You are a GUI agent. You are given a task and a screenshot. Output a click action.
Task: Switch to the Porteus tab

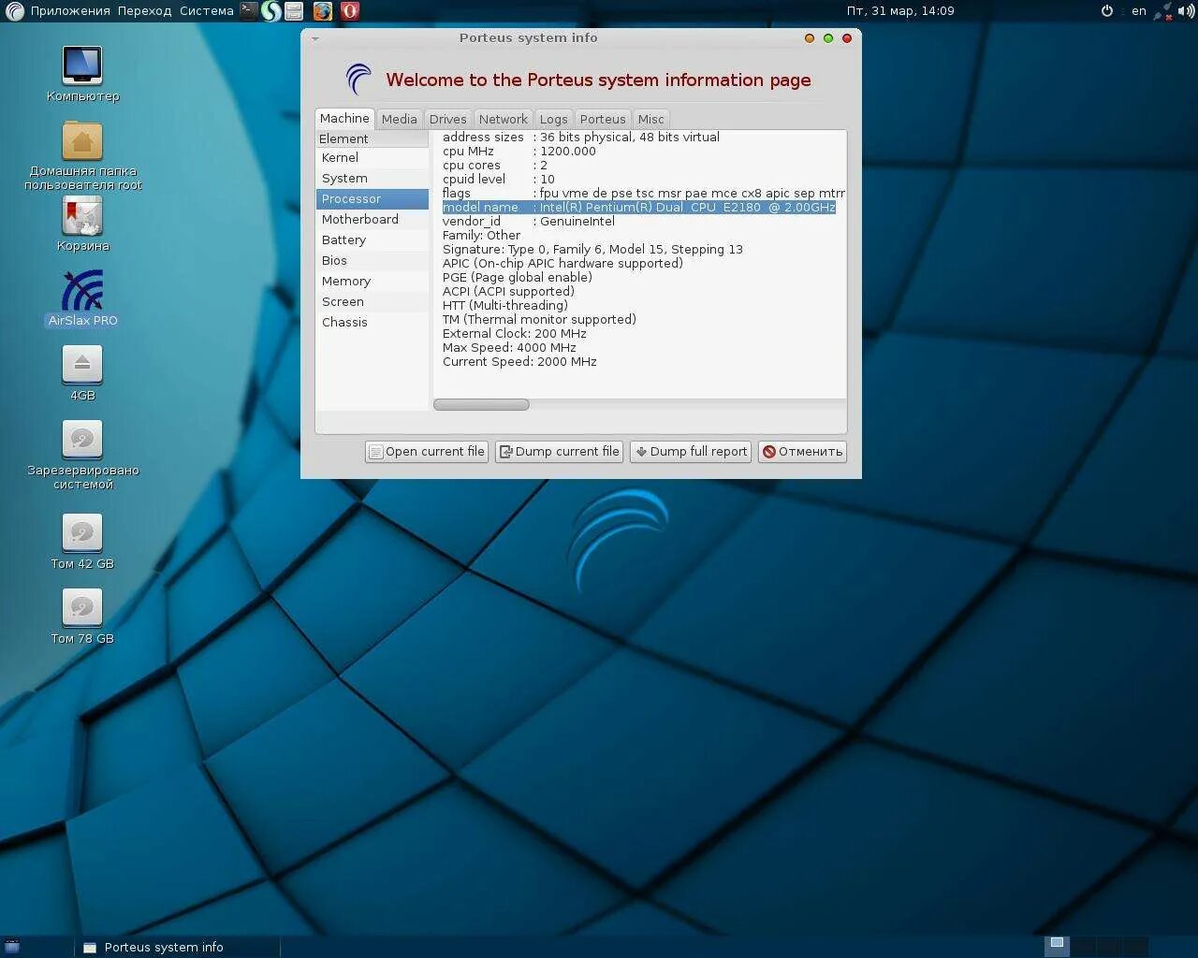(x=602, y=119)
